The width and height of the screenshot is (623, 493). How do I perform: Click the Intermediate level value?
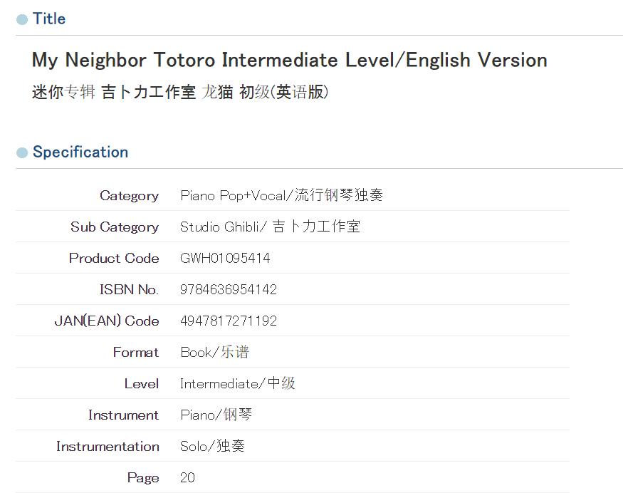click(237, 383)
